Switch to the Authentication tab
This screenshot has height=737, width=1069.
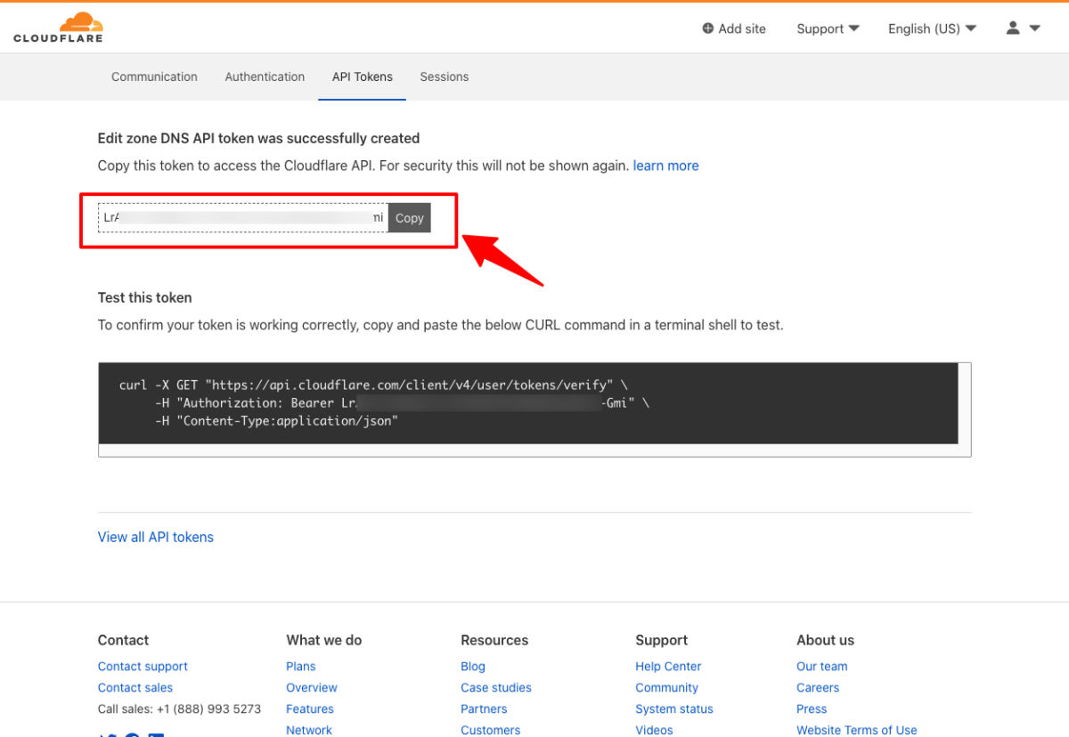265,77
